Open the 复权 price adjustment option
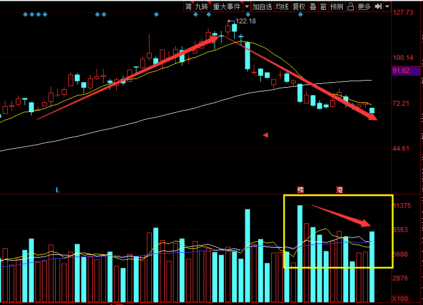Screen dimensions: 423x305 coord(299,7)
